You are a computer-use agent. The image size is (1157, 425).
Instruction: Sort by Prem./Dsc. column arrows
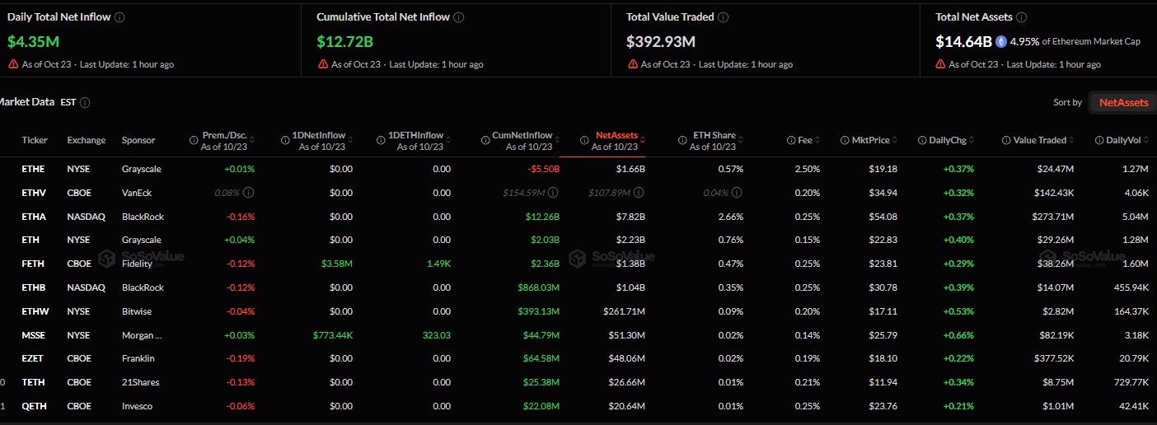[253, 141]
